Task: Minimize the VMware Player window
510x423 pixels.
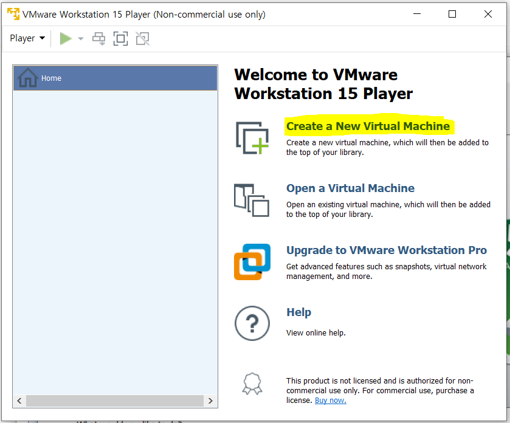Action: [x=417, y=14]
